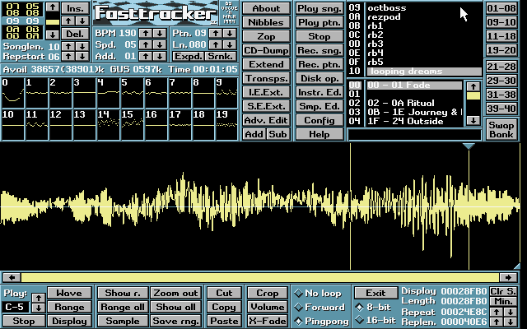
Task: Select Forward loop mode
Action: click(319, 307)
